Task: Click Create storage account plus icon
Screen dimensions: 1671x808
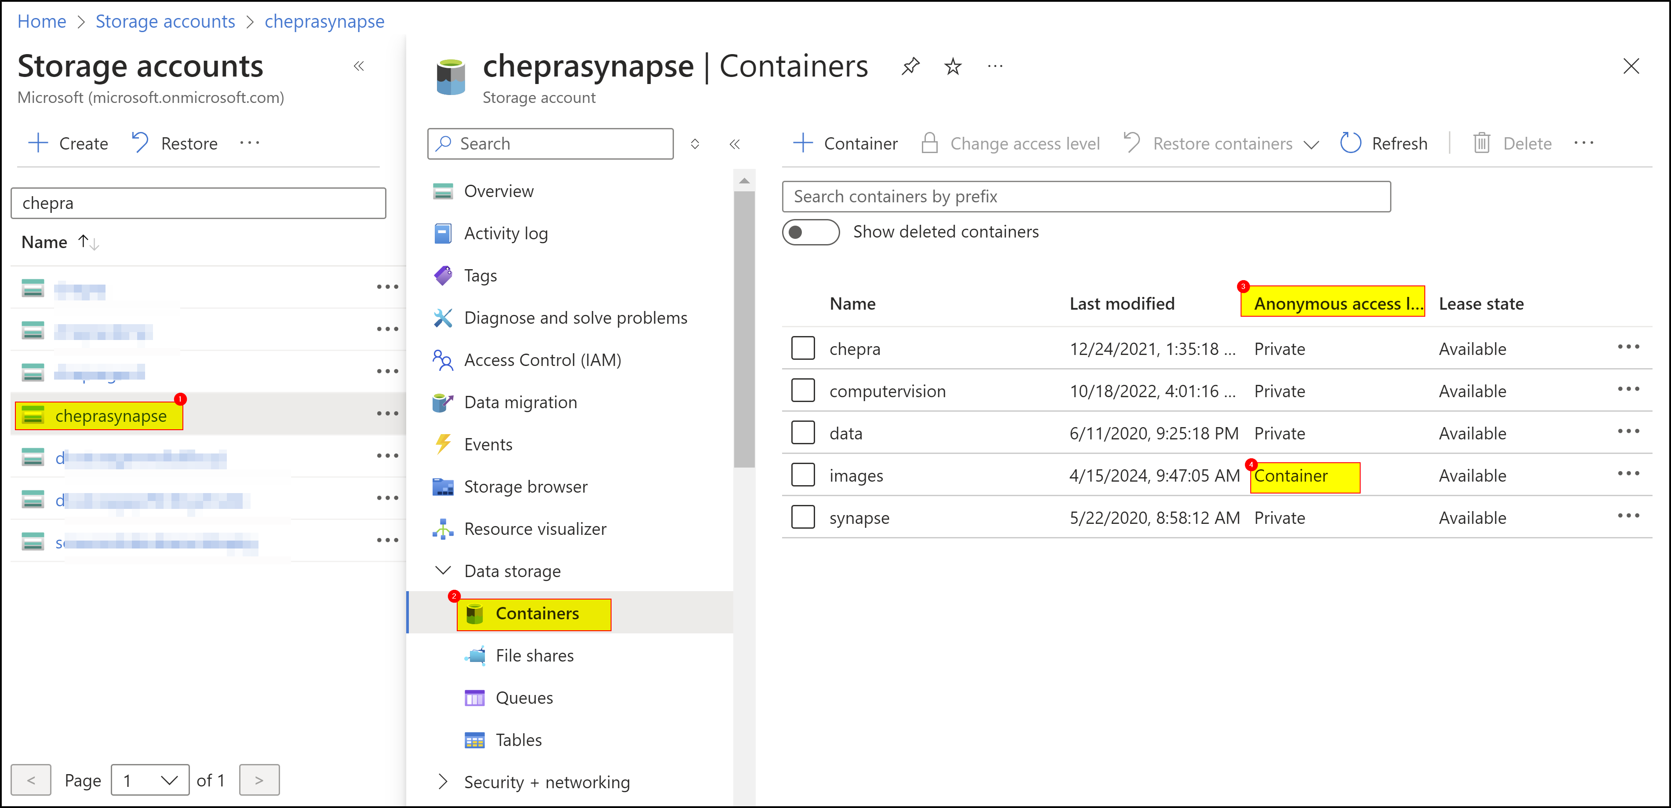Action: click(39, 143)
